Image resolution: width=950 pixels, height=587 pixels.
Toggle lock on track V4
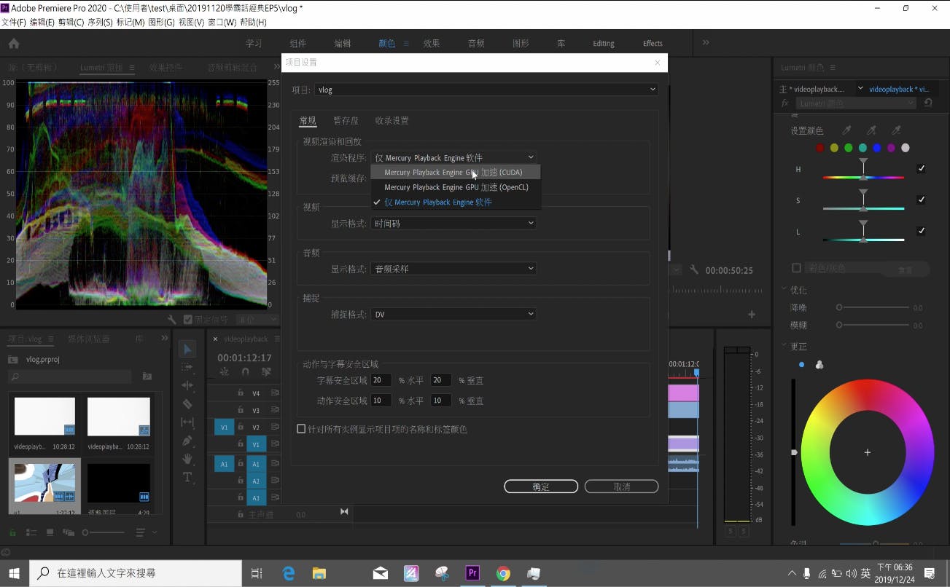pos(241,393)
